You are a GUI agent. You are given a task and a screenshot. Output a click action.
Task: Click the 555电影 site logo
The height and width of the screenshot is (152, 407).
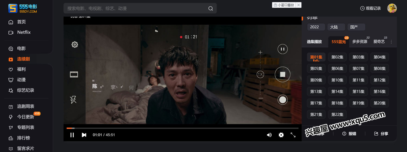(23, 9)
